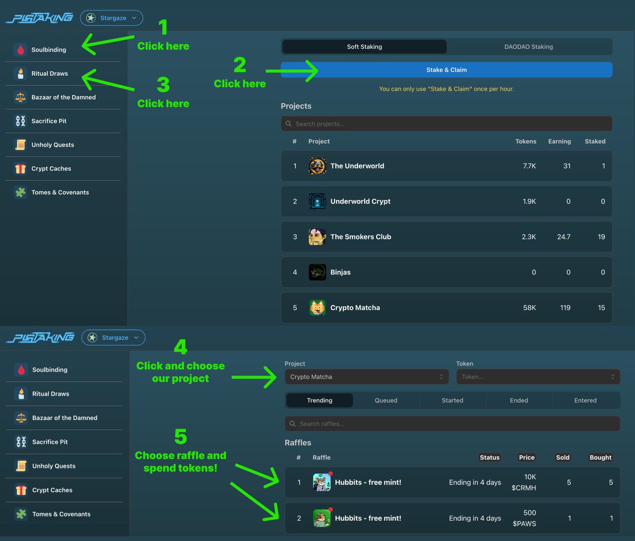Click Tomes & Covenants puzzle icon on the Raffles screen
The width and height of the screenshot is (635, 541).
(21, 515)
